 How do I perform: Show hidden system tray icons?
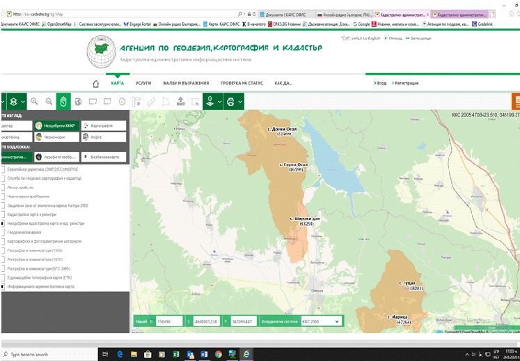pyautogui.click(x=467, y=355)
